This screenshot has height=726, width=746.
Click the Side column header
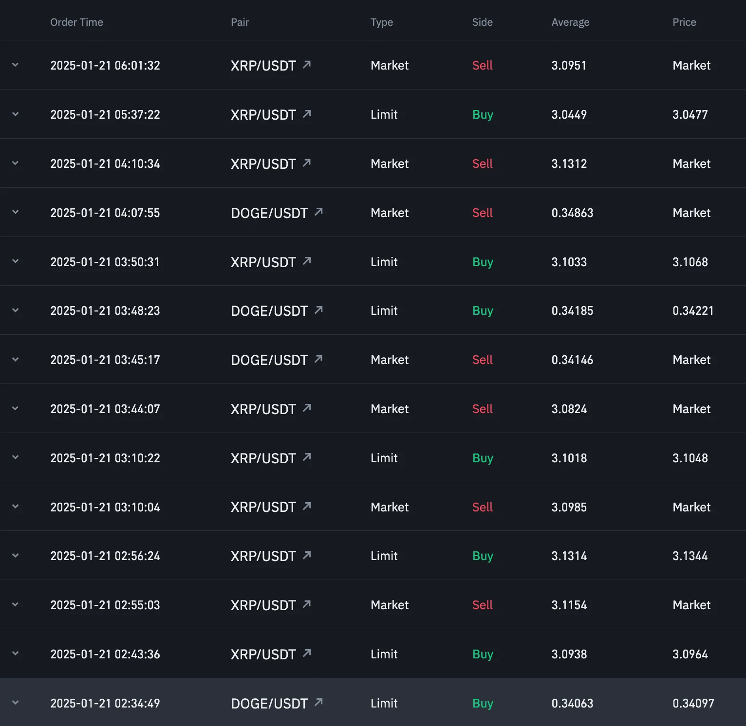coord(482,22)
